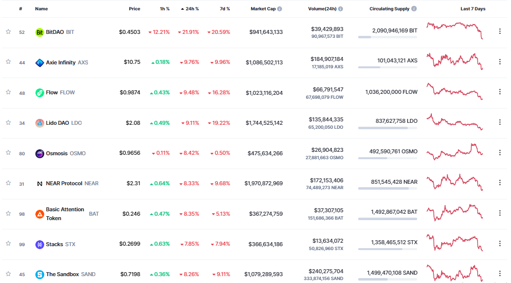Open The Sandbox SAND coin page

[62, 274]
